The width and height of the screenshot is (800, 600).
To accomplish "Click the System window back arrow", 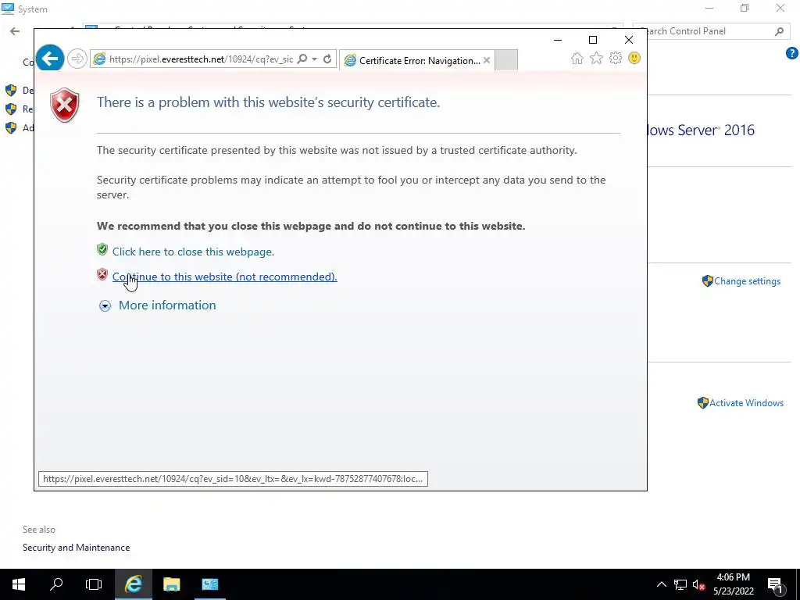I will pos(15,31).
